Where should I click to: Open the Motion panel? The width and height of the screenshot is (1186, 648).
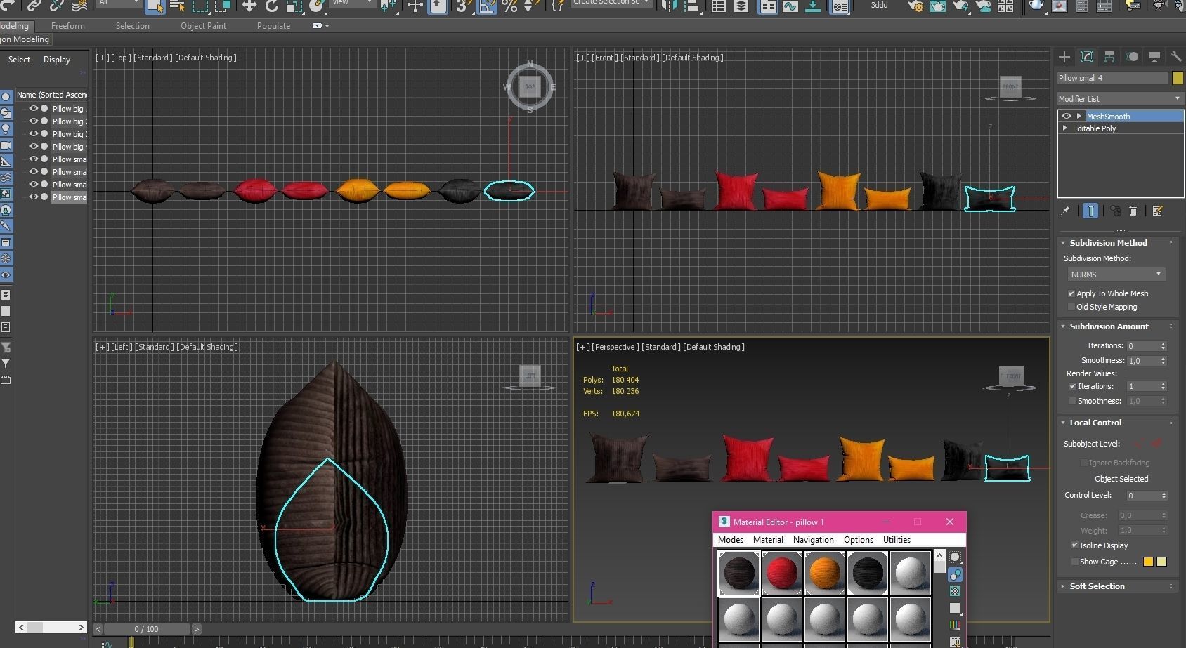click(1132, 57)
